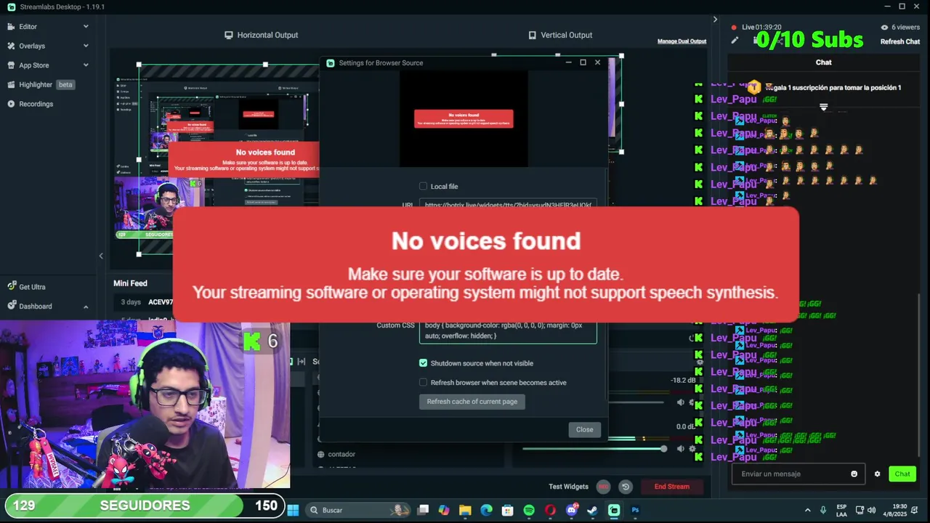Image resolution: width=930 pixels, height=523 pixels.
Task: Open chat settings gear icon
Action: click(877, 474)
